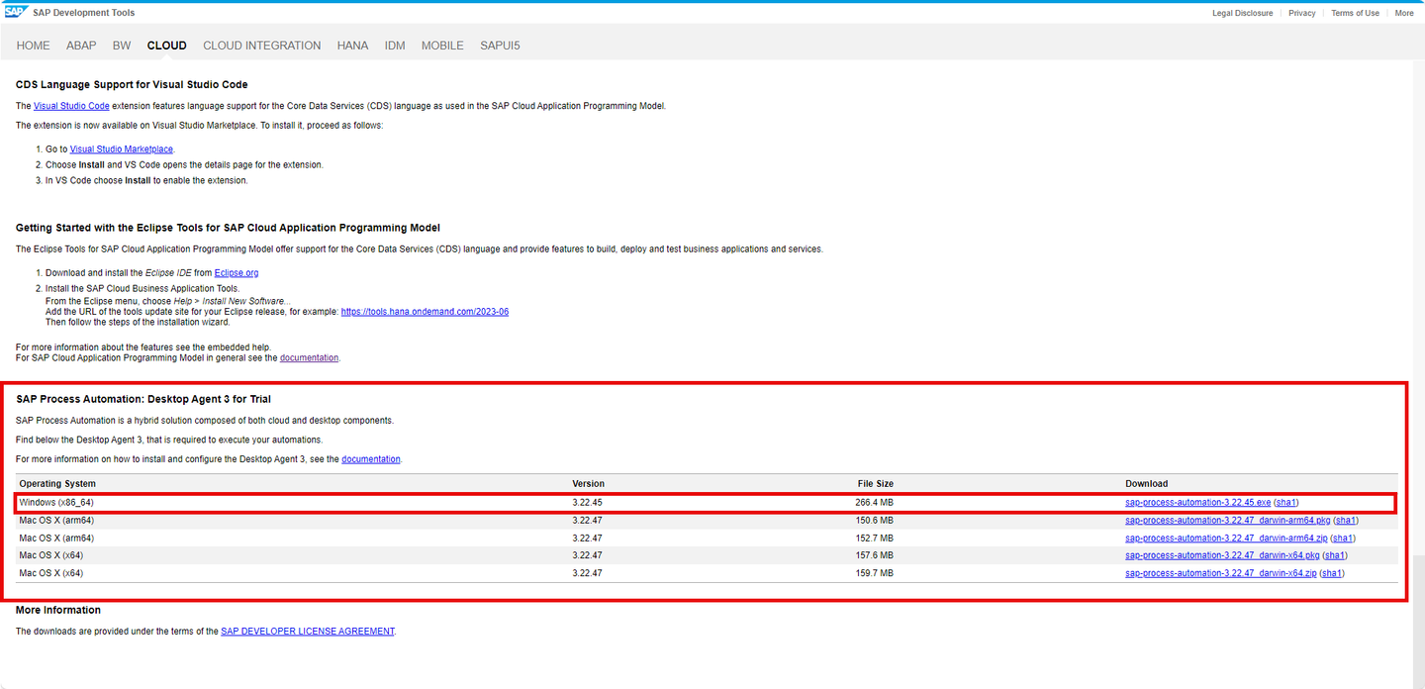Switch to the MOBILE tab
The width and height of the screenshot is (1425, 689).
point(442,46)
